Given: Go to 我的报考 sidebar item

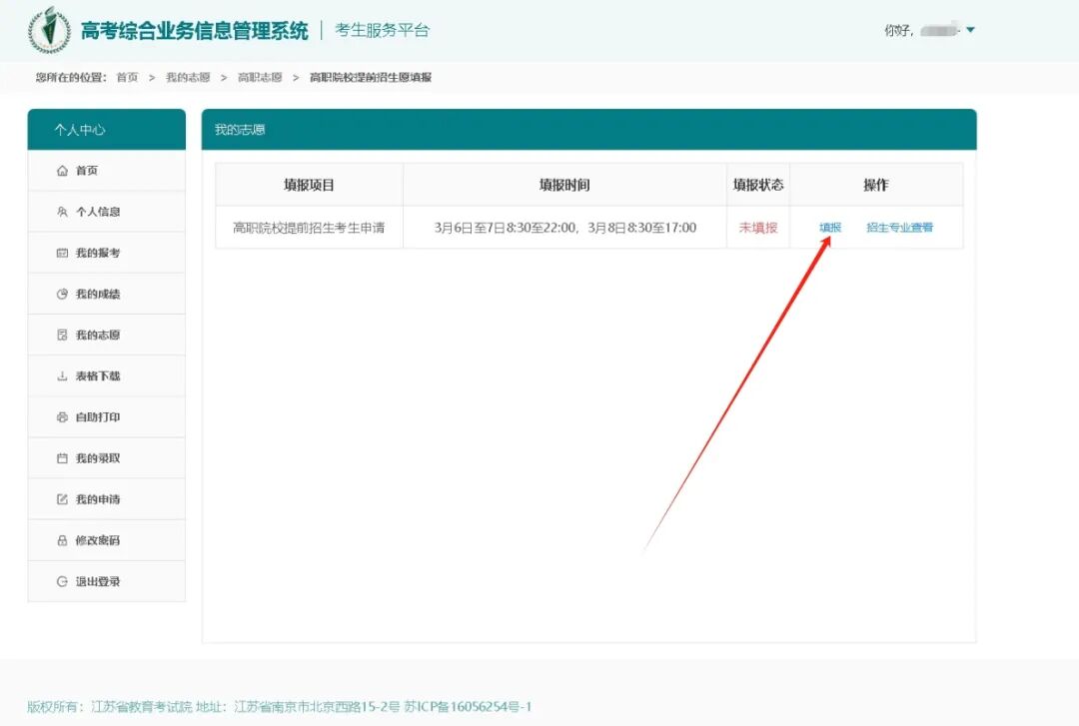Looking at the screenshot, I should (x=107, y=254).
